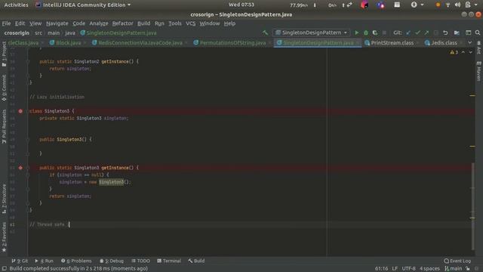Open the File menu

6,23
